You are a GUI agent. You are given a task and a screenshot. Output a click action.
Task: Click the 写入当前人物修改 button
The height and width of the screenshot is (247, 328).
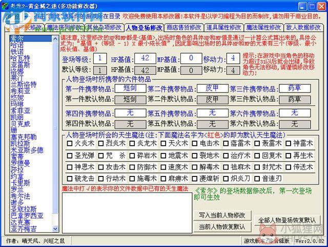pyautogui.click(x=222, y=215)
